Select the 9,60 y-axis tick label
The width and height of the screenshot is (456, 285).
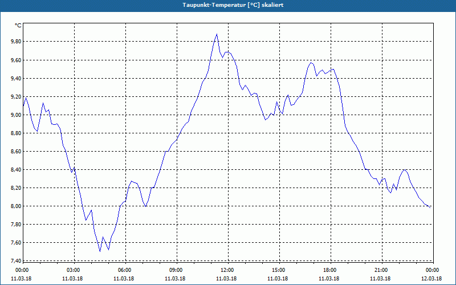tap(16, 60)
